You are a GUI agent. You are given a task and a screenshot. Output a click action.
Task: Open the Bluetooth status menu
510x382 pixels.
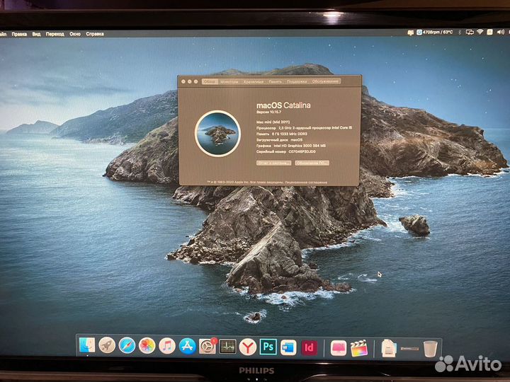click(460, 32)
